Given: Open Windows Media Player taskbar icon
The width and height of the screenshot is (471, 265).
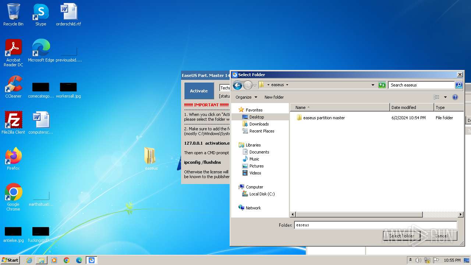Looking at the screenshot, I should click(x=54, y=260).
